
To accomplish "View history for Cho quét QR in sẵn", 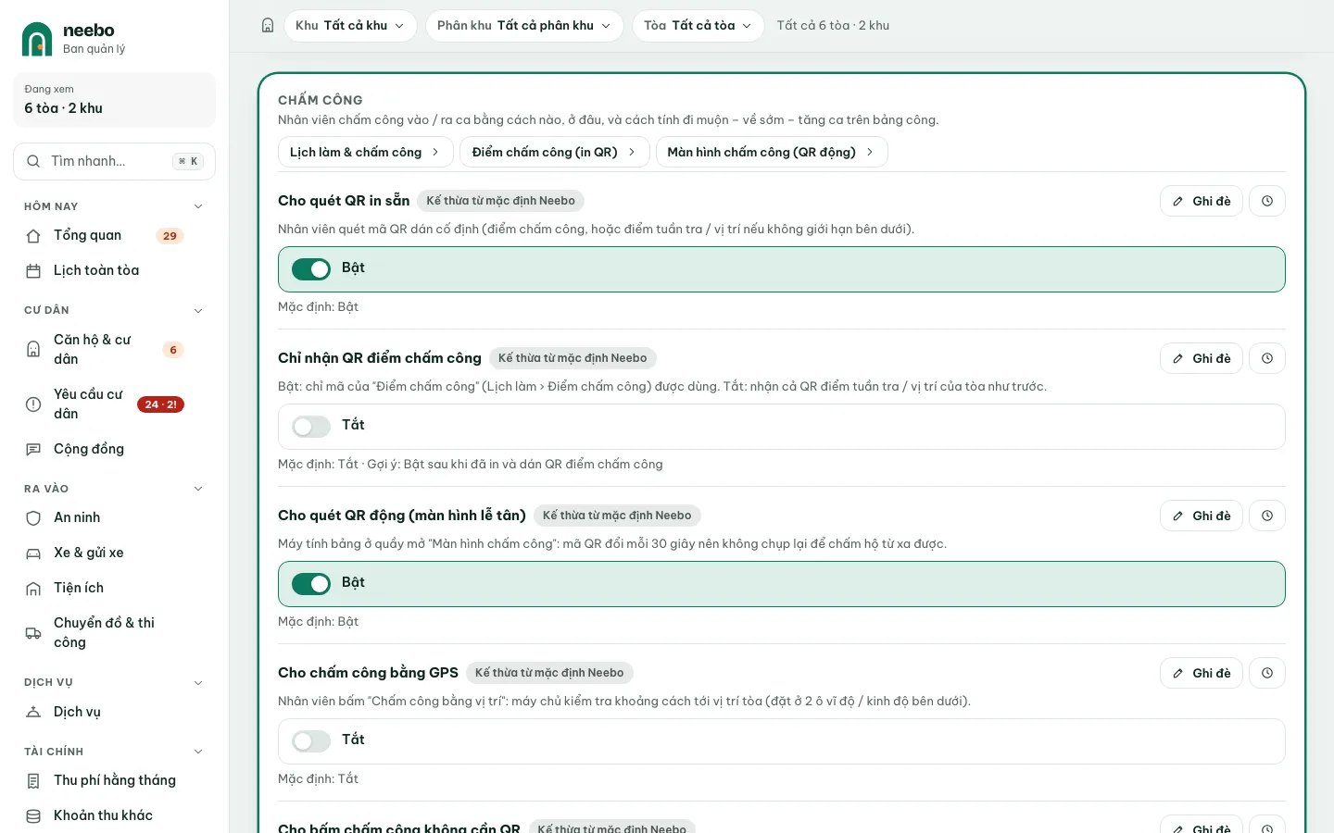I will pos(1267,201).
